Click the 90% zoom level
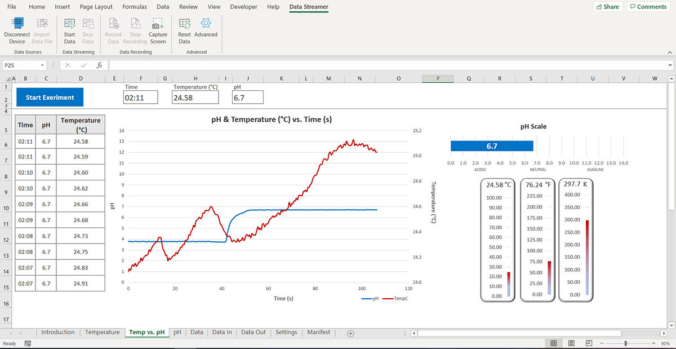Screen dimensions: 676x349 pyautogui.click(x=665, y=343)
